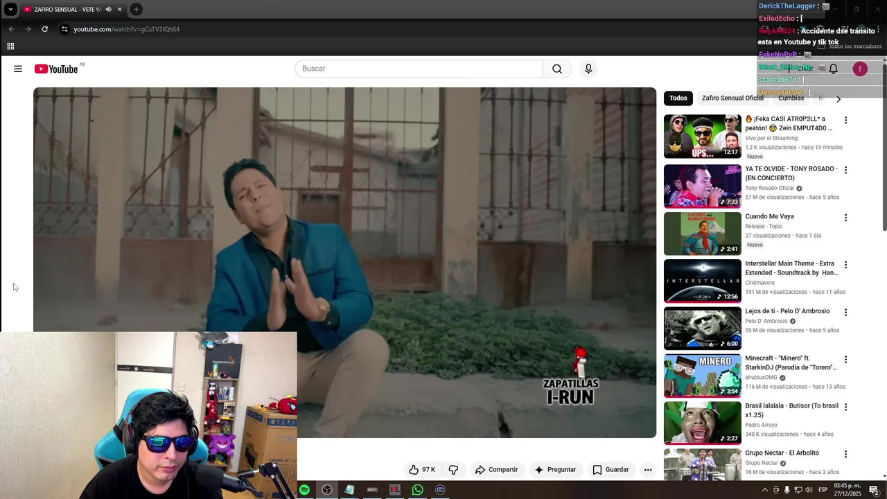View site information icon in the address bar

[64, 29]
